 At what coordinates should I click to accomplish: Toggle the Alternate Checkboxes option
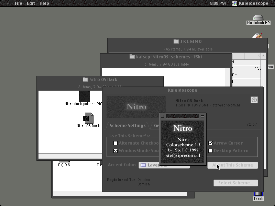[115, 143]
